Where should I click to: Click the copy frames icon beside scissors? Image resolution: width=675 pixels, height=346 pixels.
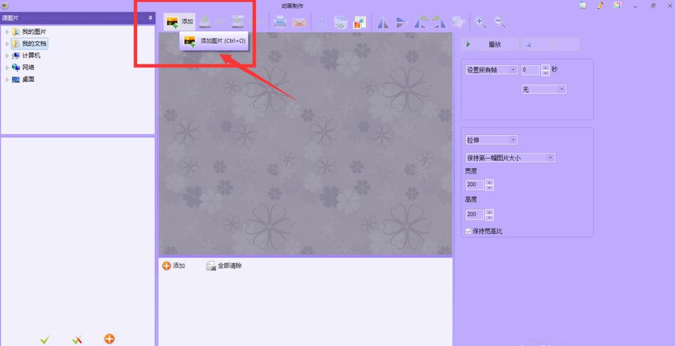[x=340, y=22]
